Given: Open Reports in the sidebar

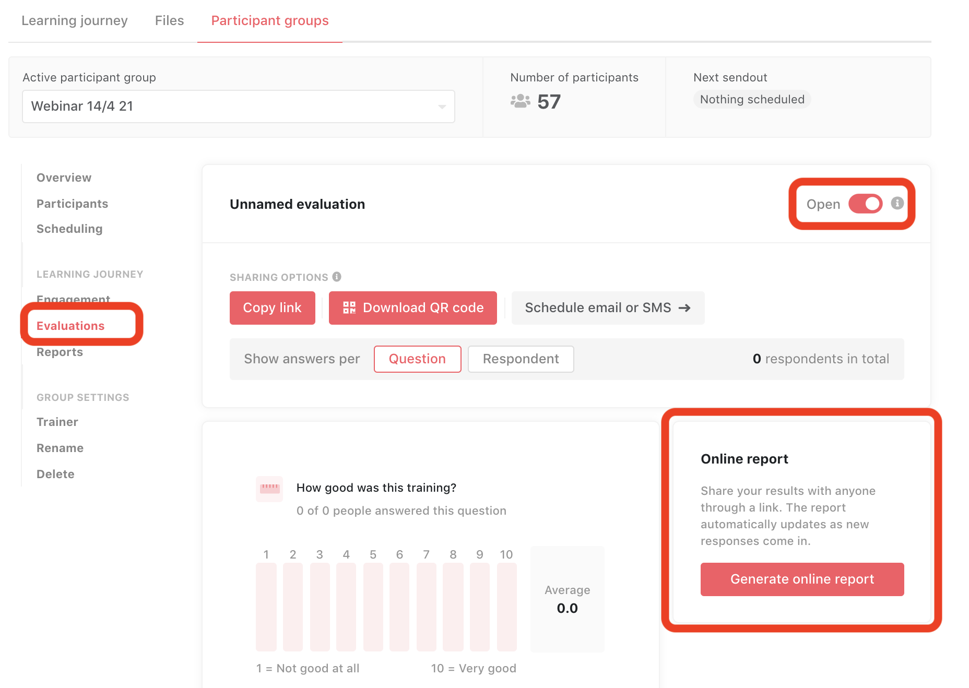Looking at the screenshot, I should click(x=60, y=352).
